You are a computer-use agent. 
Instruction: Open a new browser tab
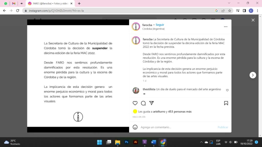79,4
